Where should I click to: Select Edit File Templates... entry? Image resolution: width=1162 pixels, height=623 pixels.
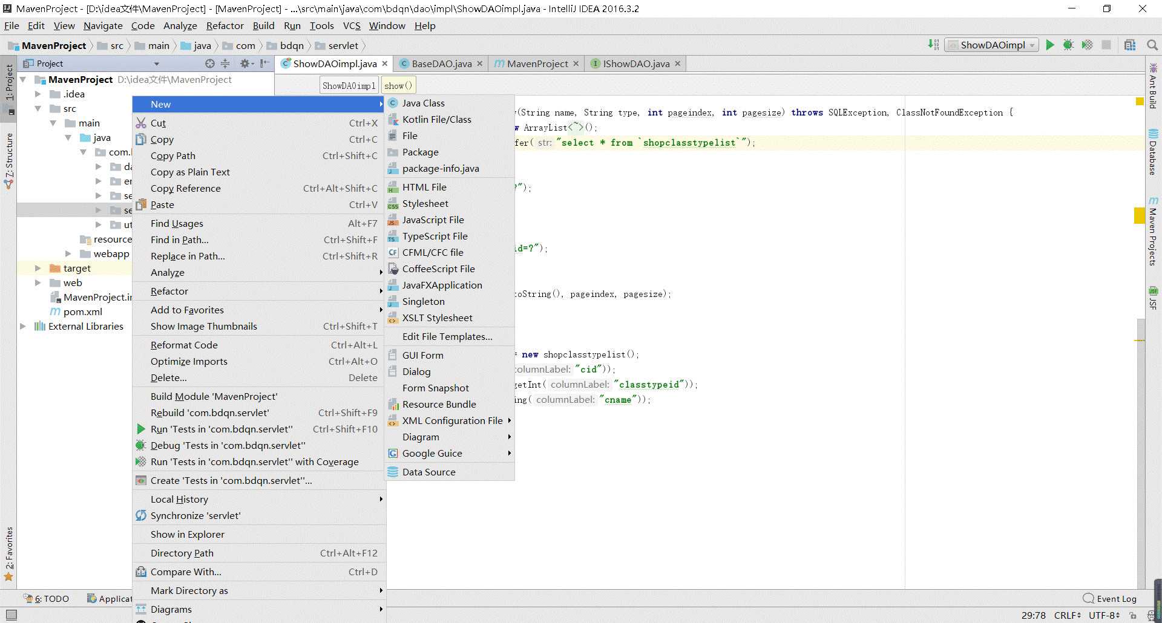click(450, 336)
